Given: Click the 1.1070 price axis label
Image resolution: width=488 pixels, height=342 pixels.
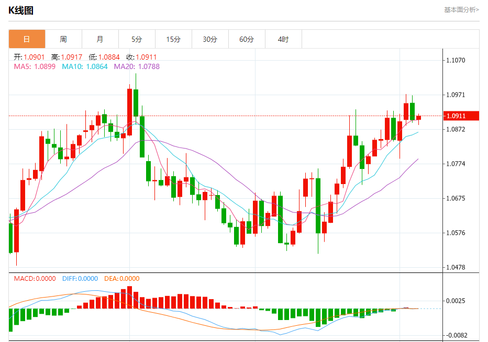Looking at the screenshot, I should (x=456, y=60).
